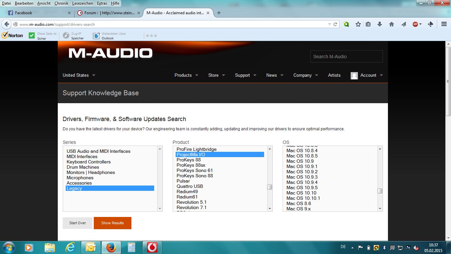The height and width of the screenshot is (254, 451).
Task: Launch Internet Explorer from the taskbar
Action: (x=70, y=247)
